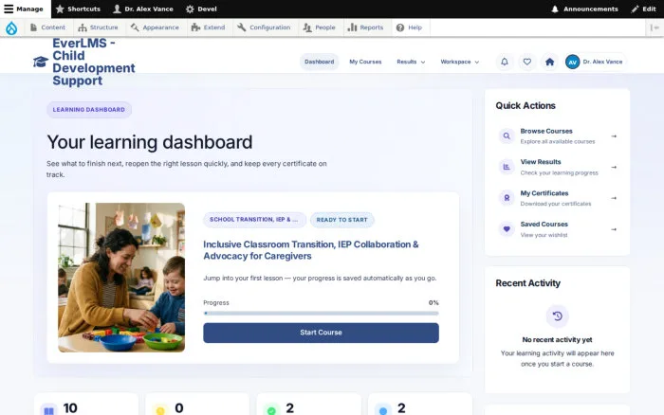Go to My Courses
This screenshot has width=664, height=415.
[365, 62]
